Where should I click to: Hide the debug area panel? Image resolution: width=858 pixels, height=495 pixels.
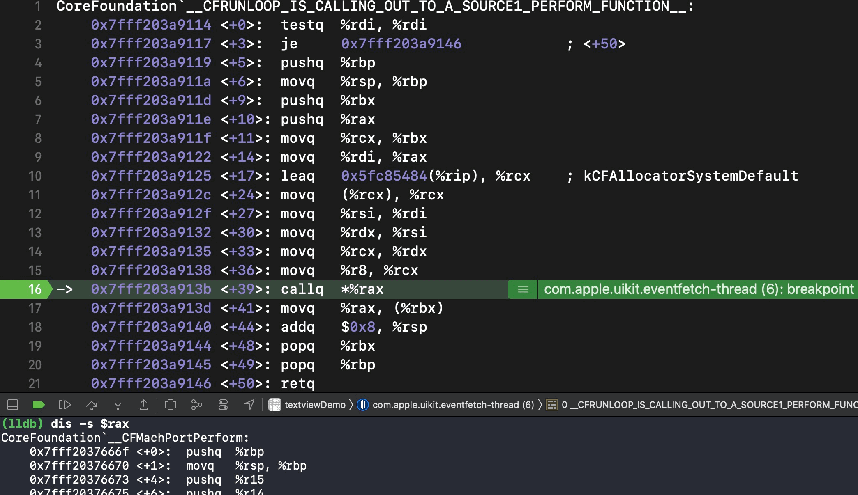(13, 405)
